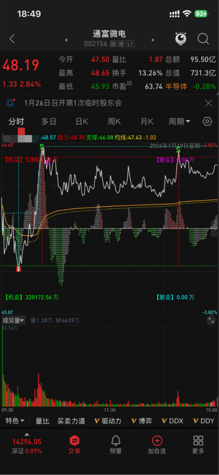Add stock to watchlist with 加自选

157,444
